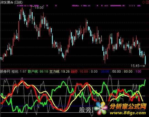
Task: Click the purple 100 level value
Action: point(138,72)
